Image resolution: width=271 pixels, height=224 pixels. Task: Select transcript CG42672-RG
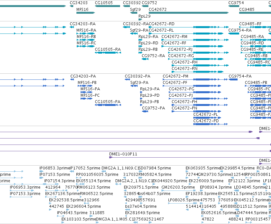181,56
